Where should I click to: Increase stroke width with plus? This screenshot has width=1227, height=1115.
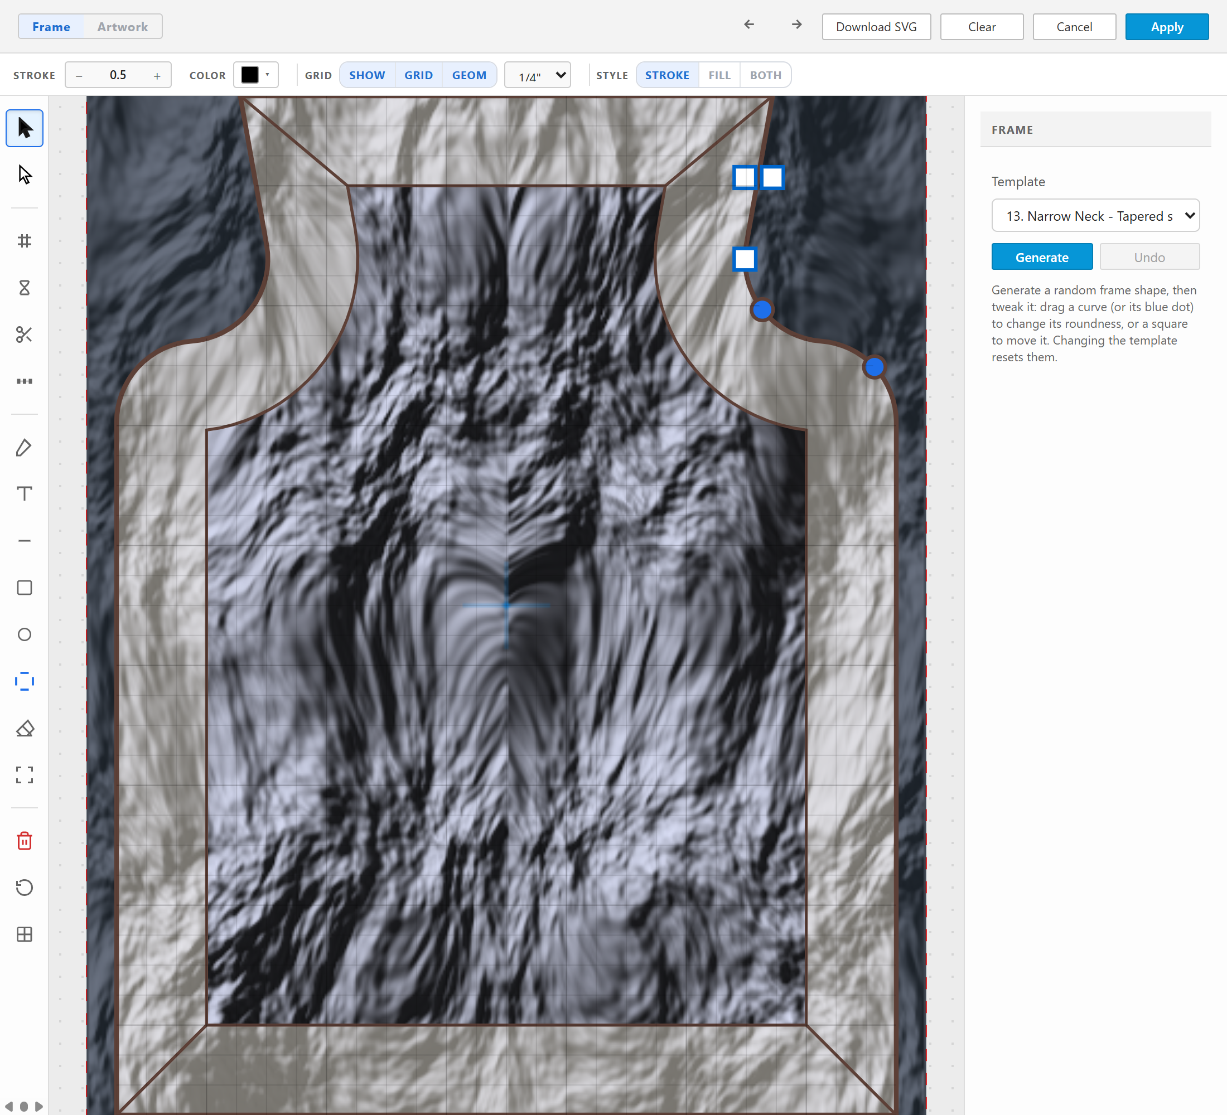[157, 75]
